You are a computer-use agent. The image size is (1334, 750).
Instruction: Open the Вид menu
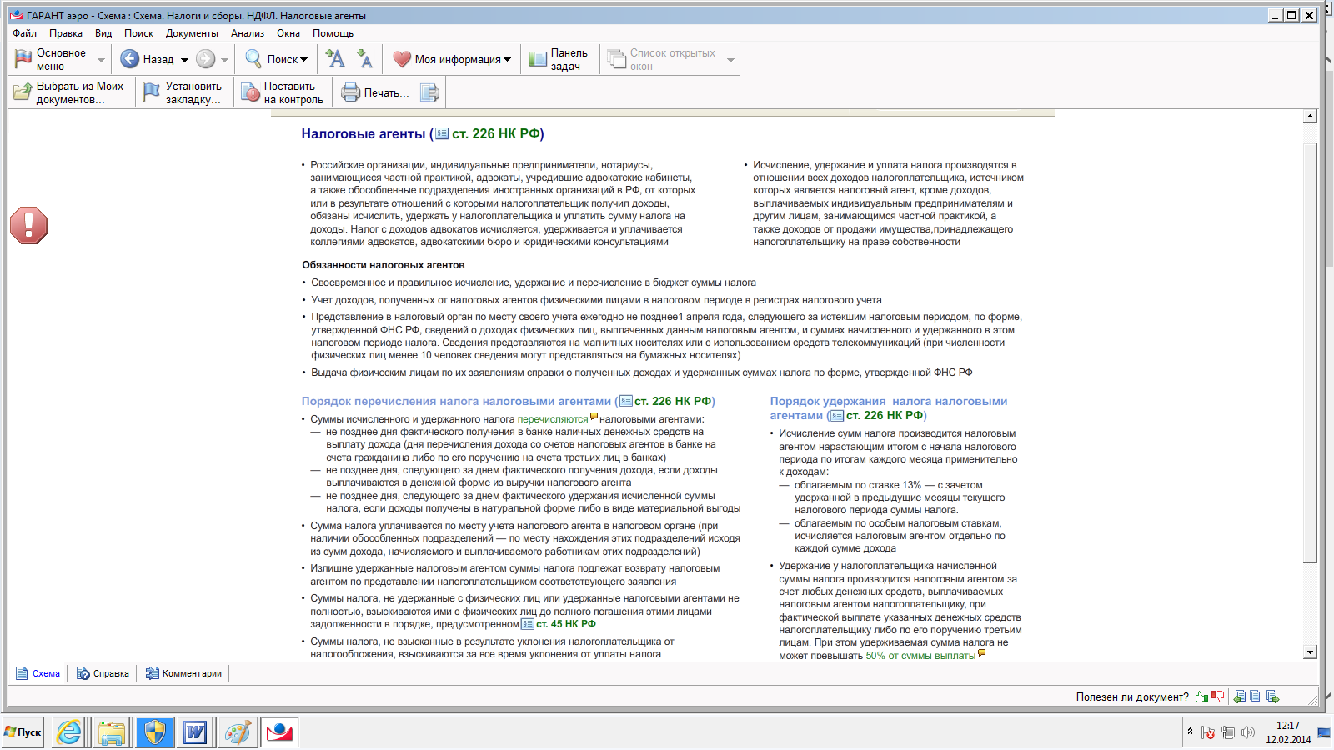[x=103, y=33]
